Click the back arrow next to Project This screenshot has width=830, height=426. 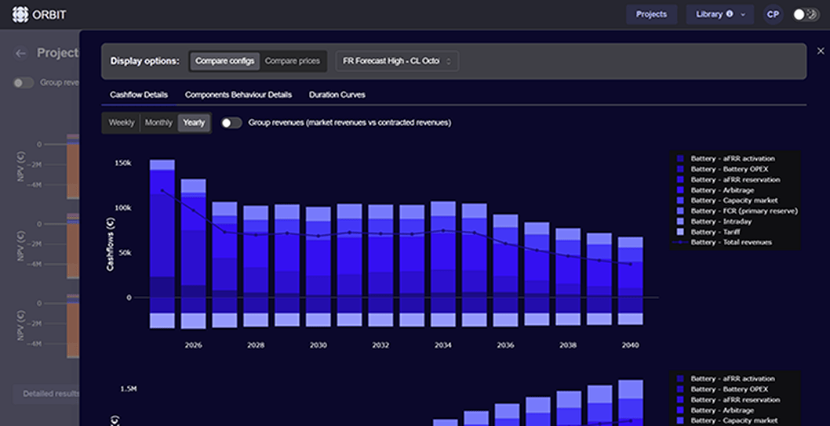point(21,53)
